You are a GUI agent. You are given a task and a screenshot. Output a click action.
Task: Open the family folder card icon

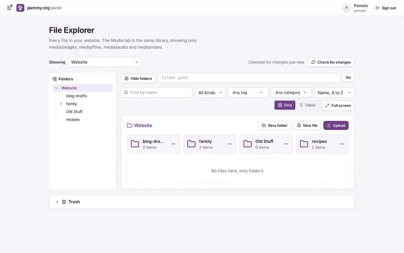coord(191,144)
